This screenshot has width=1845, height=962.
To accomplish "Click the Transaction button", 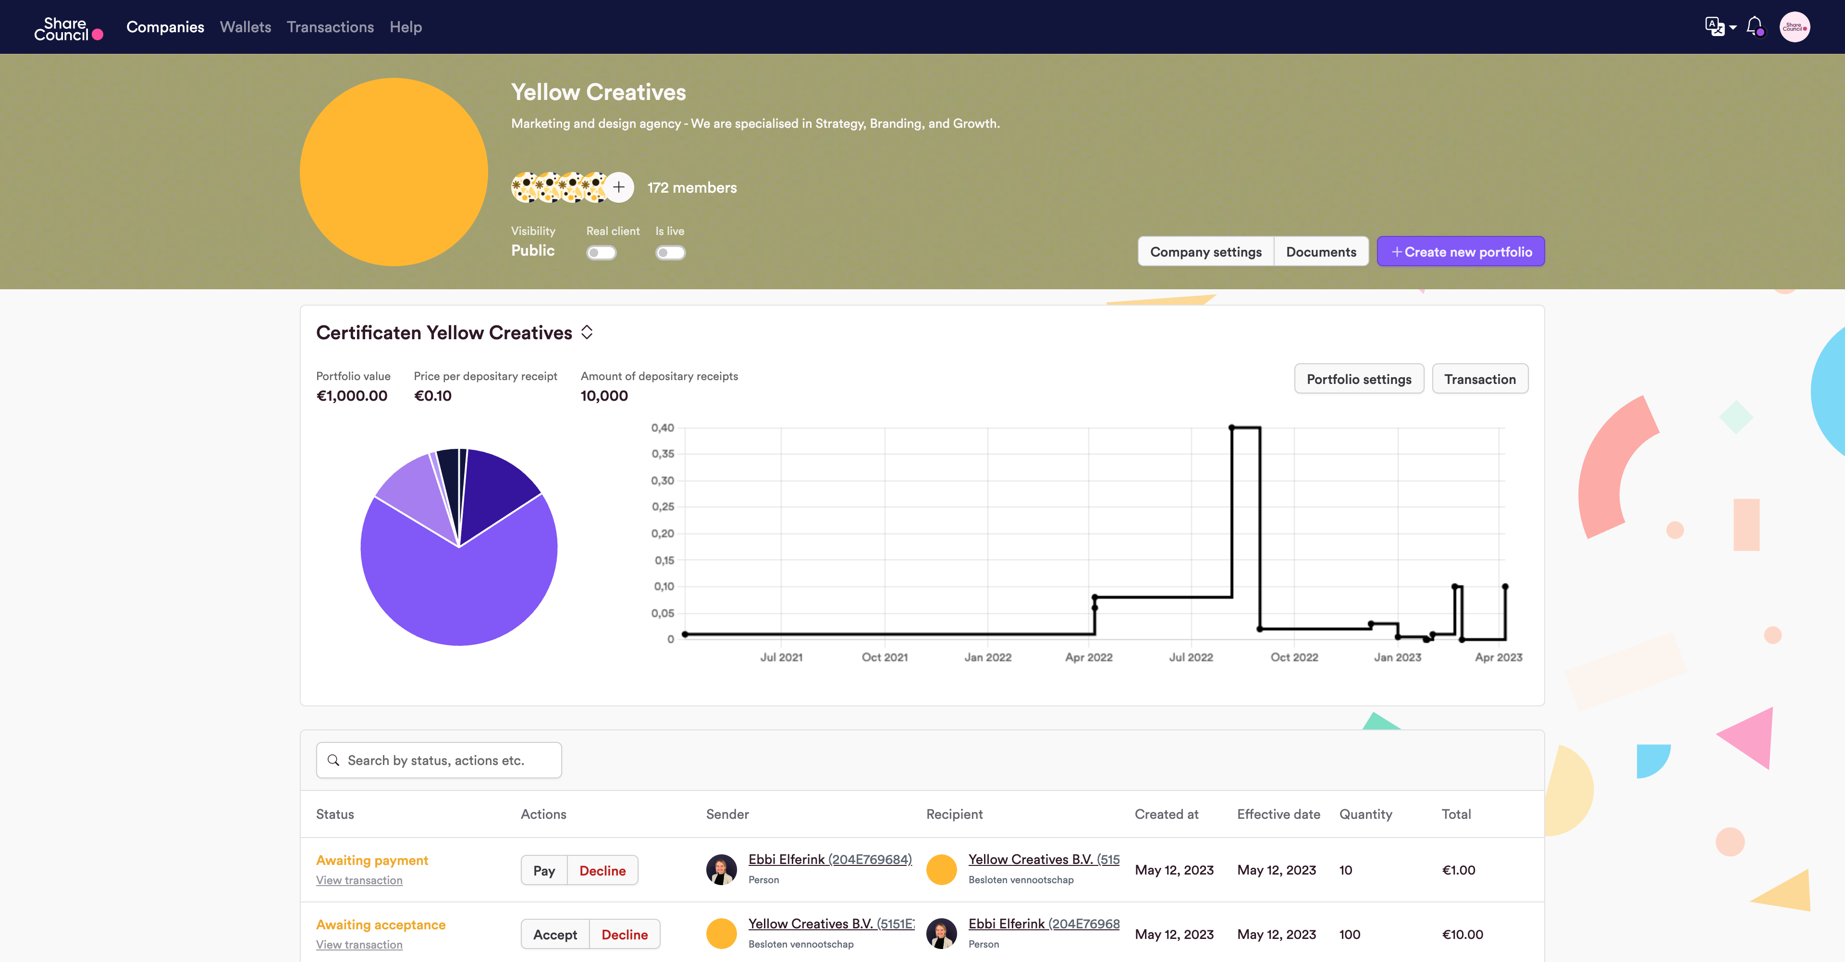I will click(1480, 379).
